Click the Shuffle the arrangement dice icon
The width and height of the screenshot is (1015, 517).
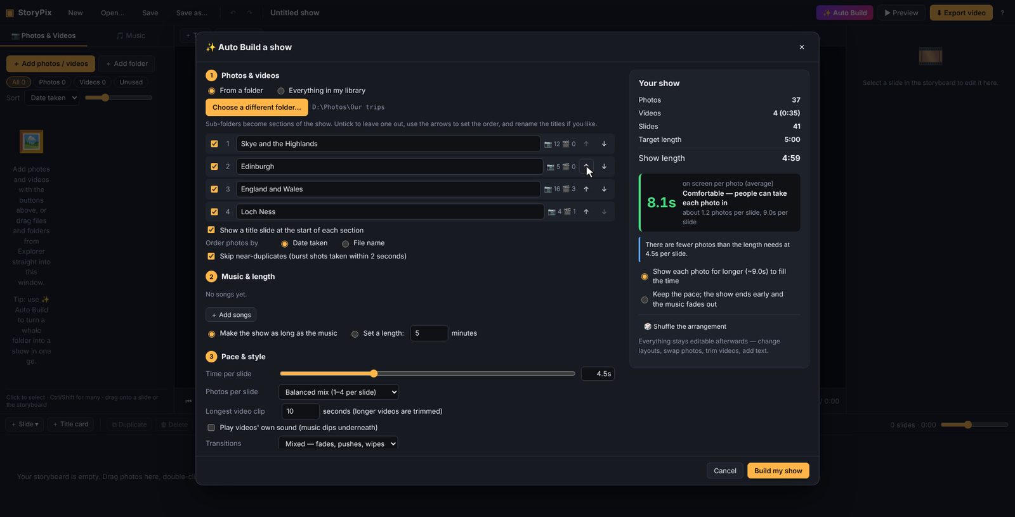click(x=648, y=327)
